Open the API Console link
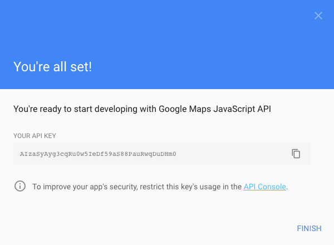 [264, 187]
